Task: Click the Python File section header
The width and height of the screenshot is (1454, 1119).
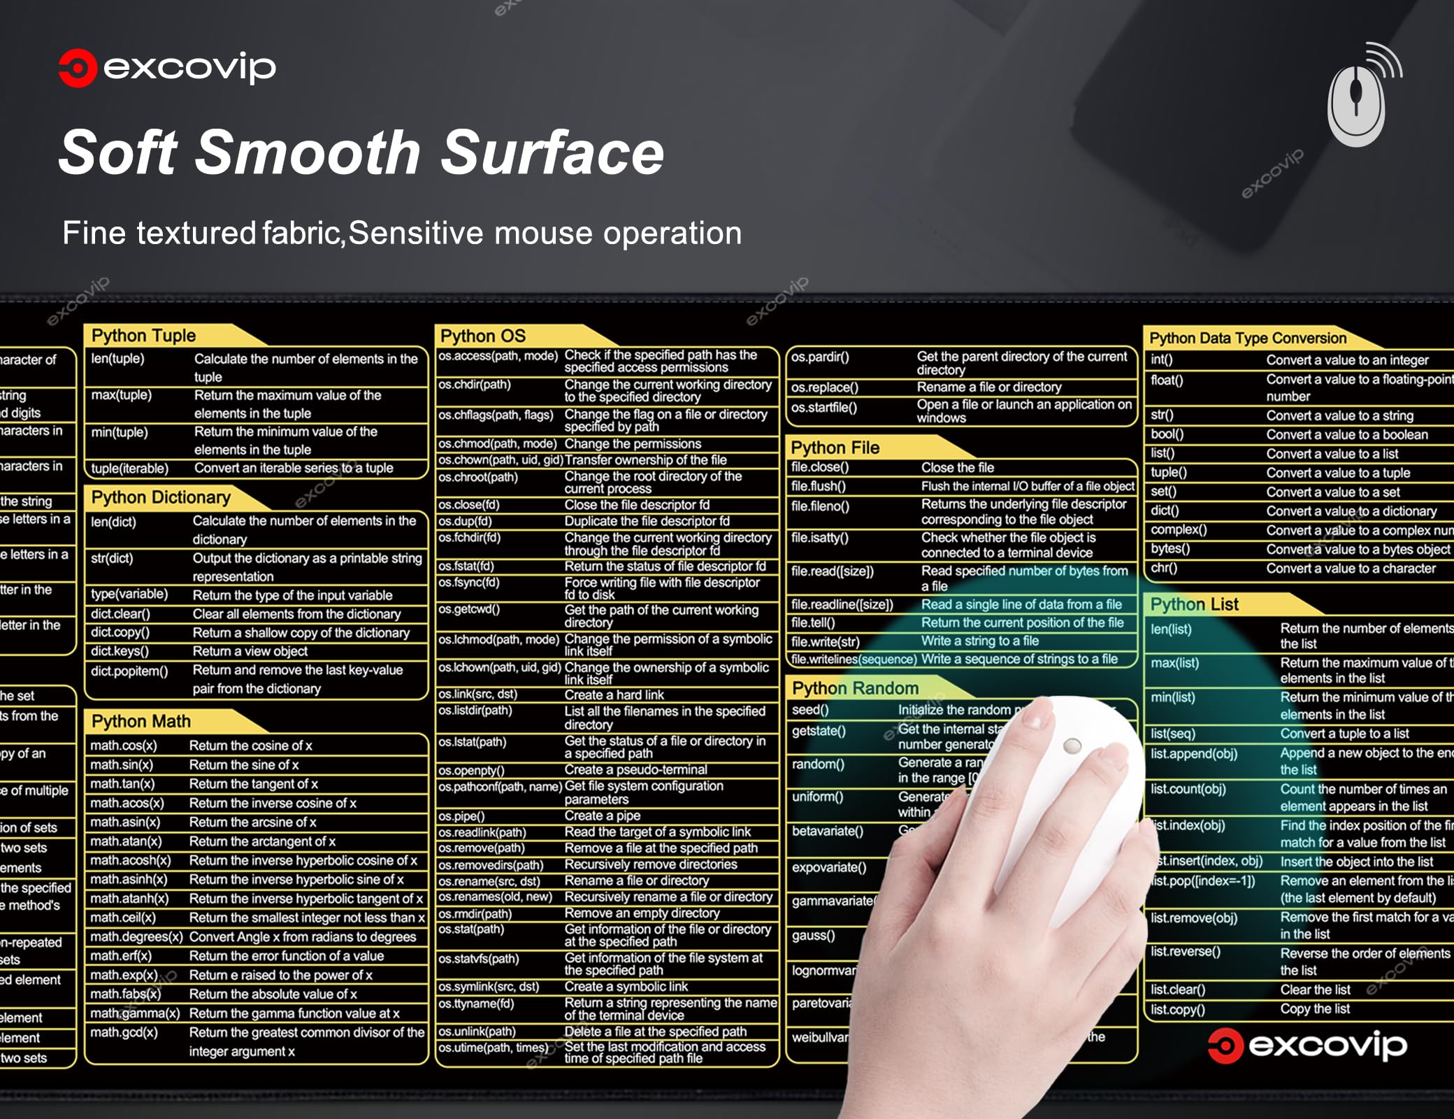Action: pos(835,448)
